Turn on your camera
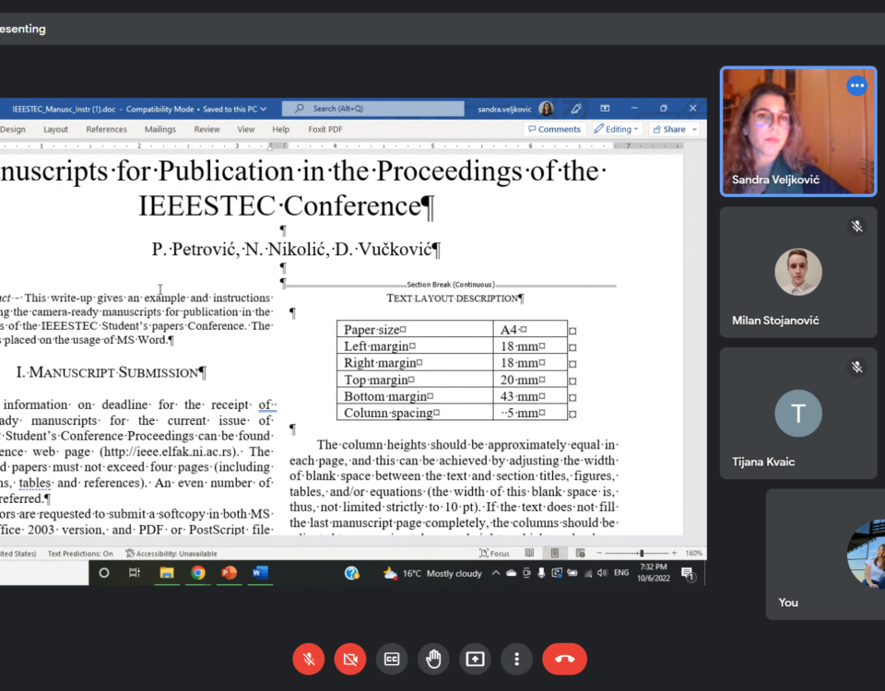This screenshot has height=691, width=885. click(x=349, y=659)
